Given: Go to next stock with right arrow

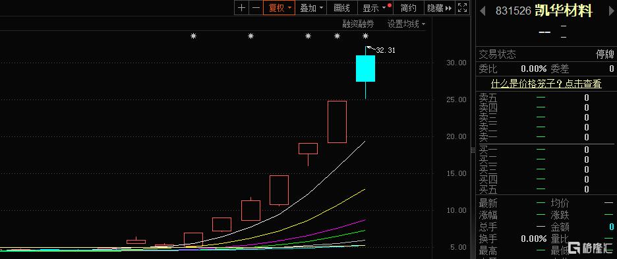Looking at the screenshot, I should 610,11.
